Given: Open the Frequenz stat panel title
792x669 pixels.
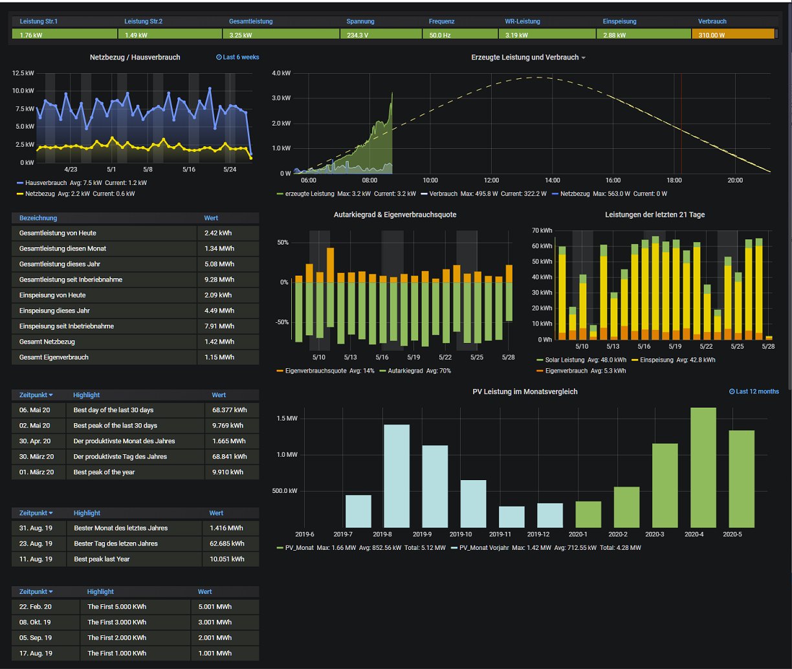Looking at the screenshot, I should click(441, 21).
